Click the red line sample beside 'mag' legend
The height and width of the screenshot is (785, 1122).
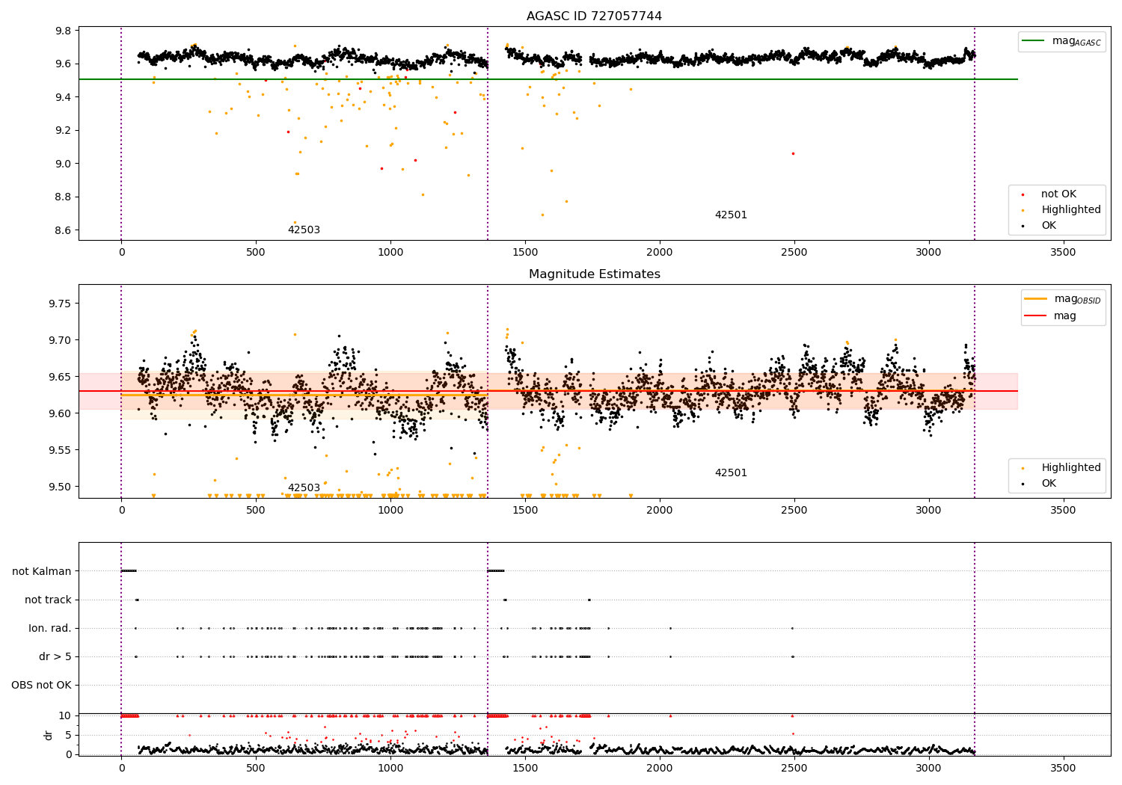click(x=1036, y=316)
